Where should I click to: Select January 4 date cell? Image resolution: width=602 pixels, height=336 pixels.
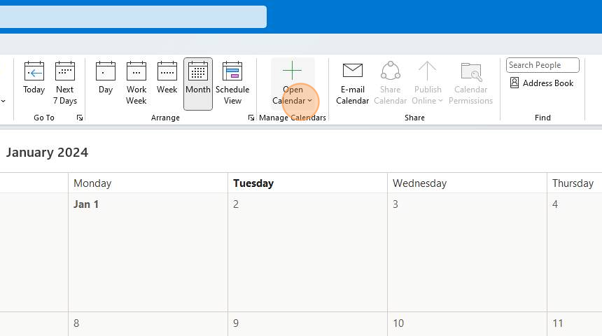tap(575, 252)
